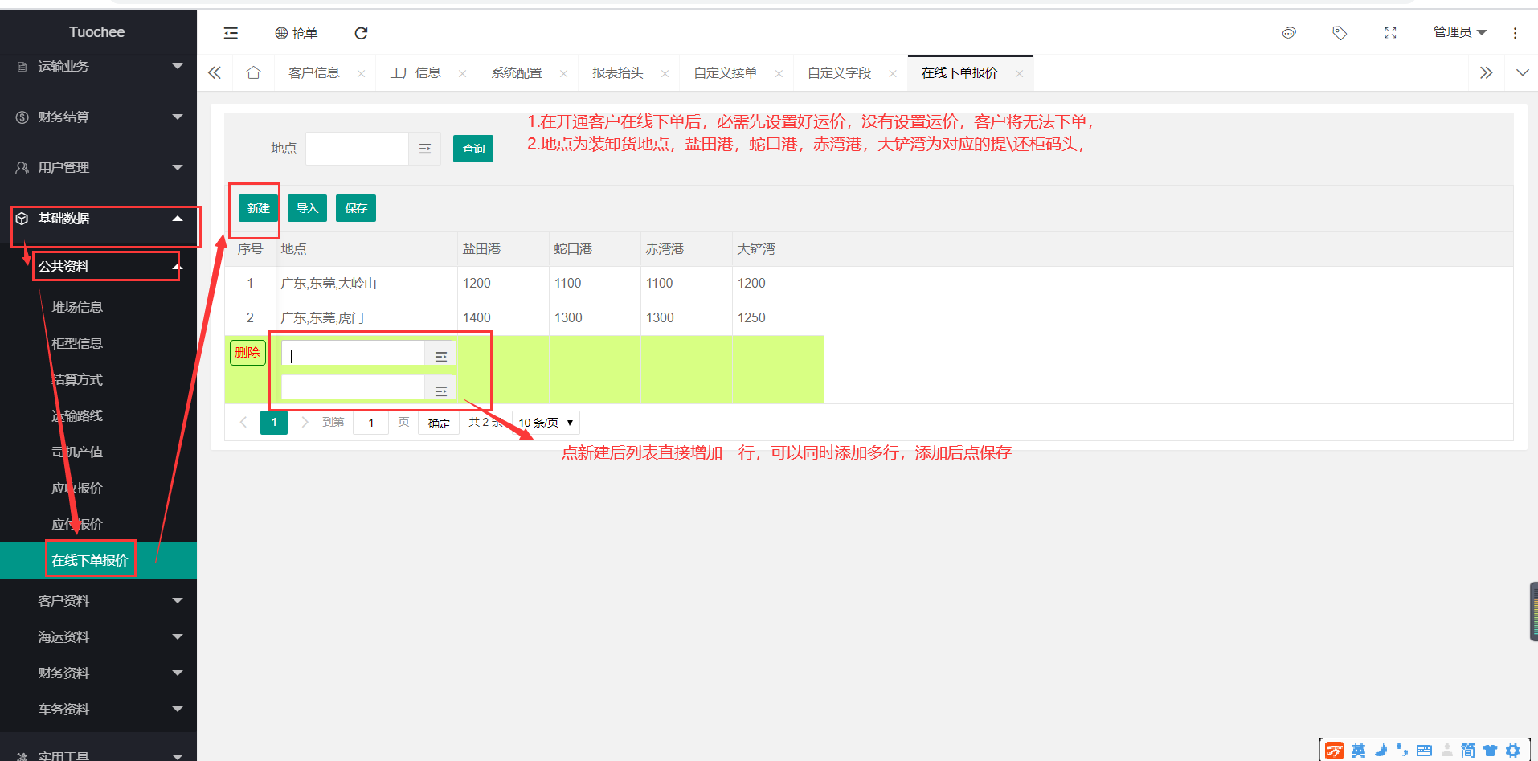1538x761 pixels.
Task: Open the 抢单 globe item
Action: point(297,33)
